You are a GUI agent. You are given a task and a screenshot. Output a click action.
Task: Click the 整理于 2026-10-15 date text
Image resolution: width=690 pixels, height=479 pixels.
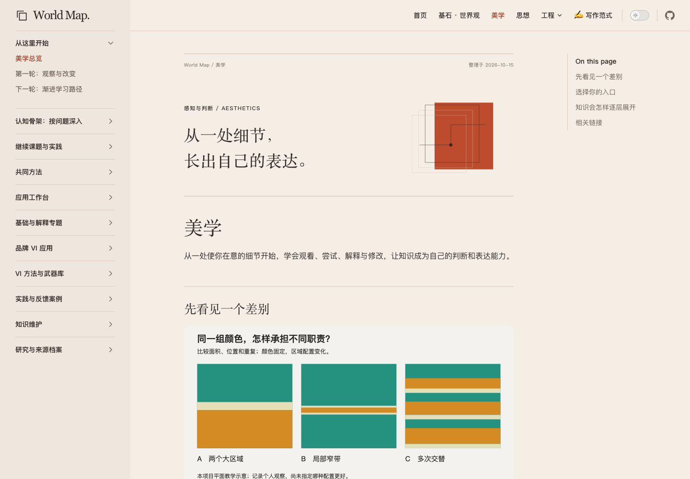pyautogui.click(x=491, y=65)
